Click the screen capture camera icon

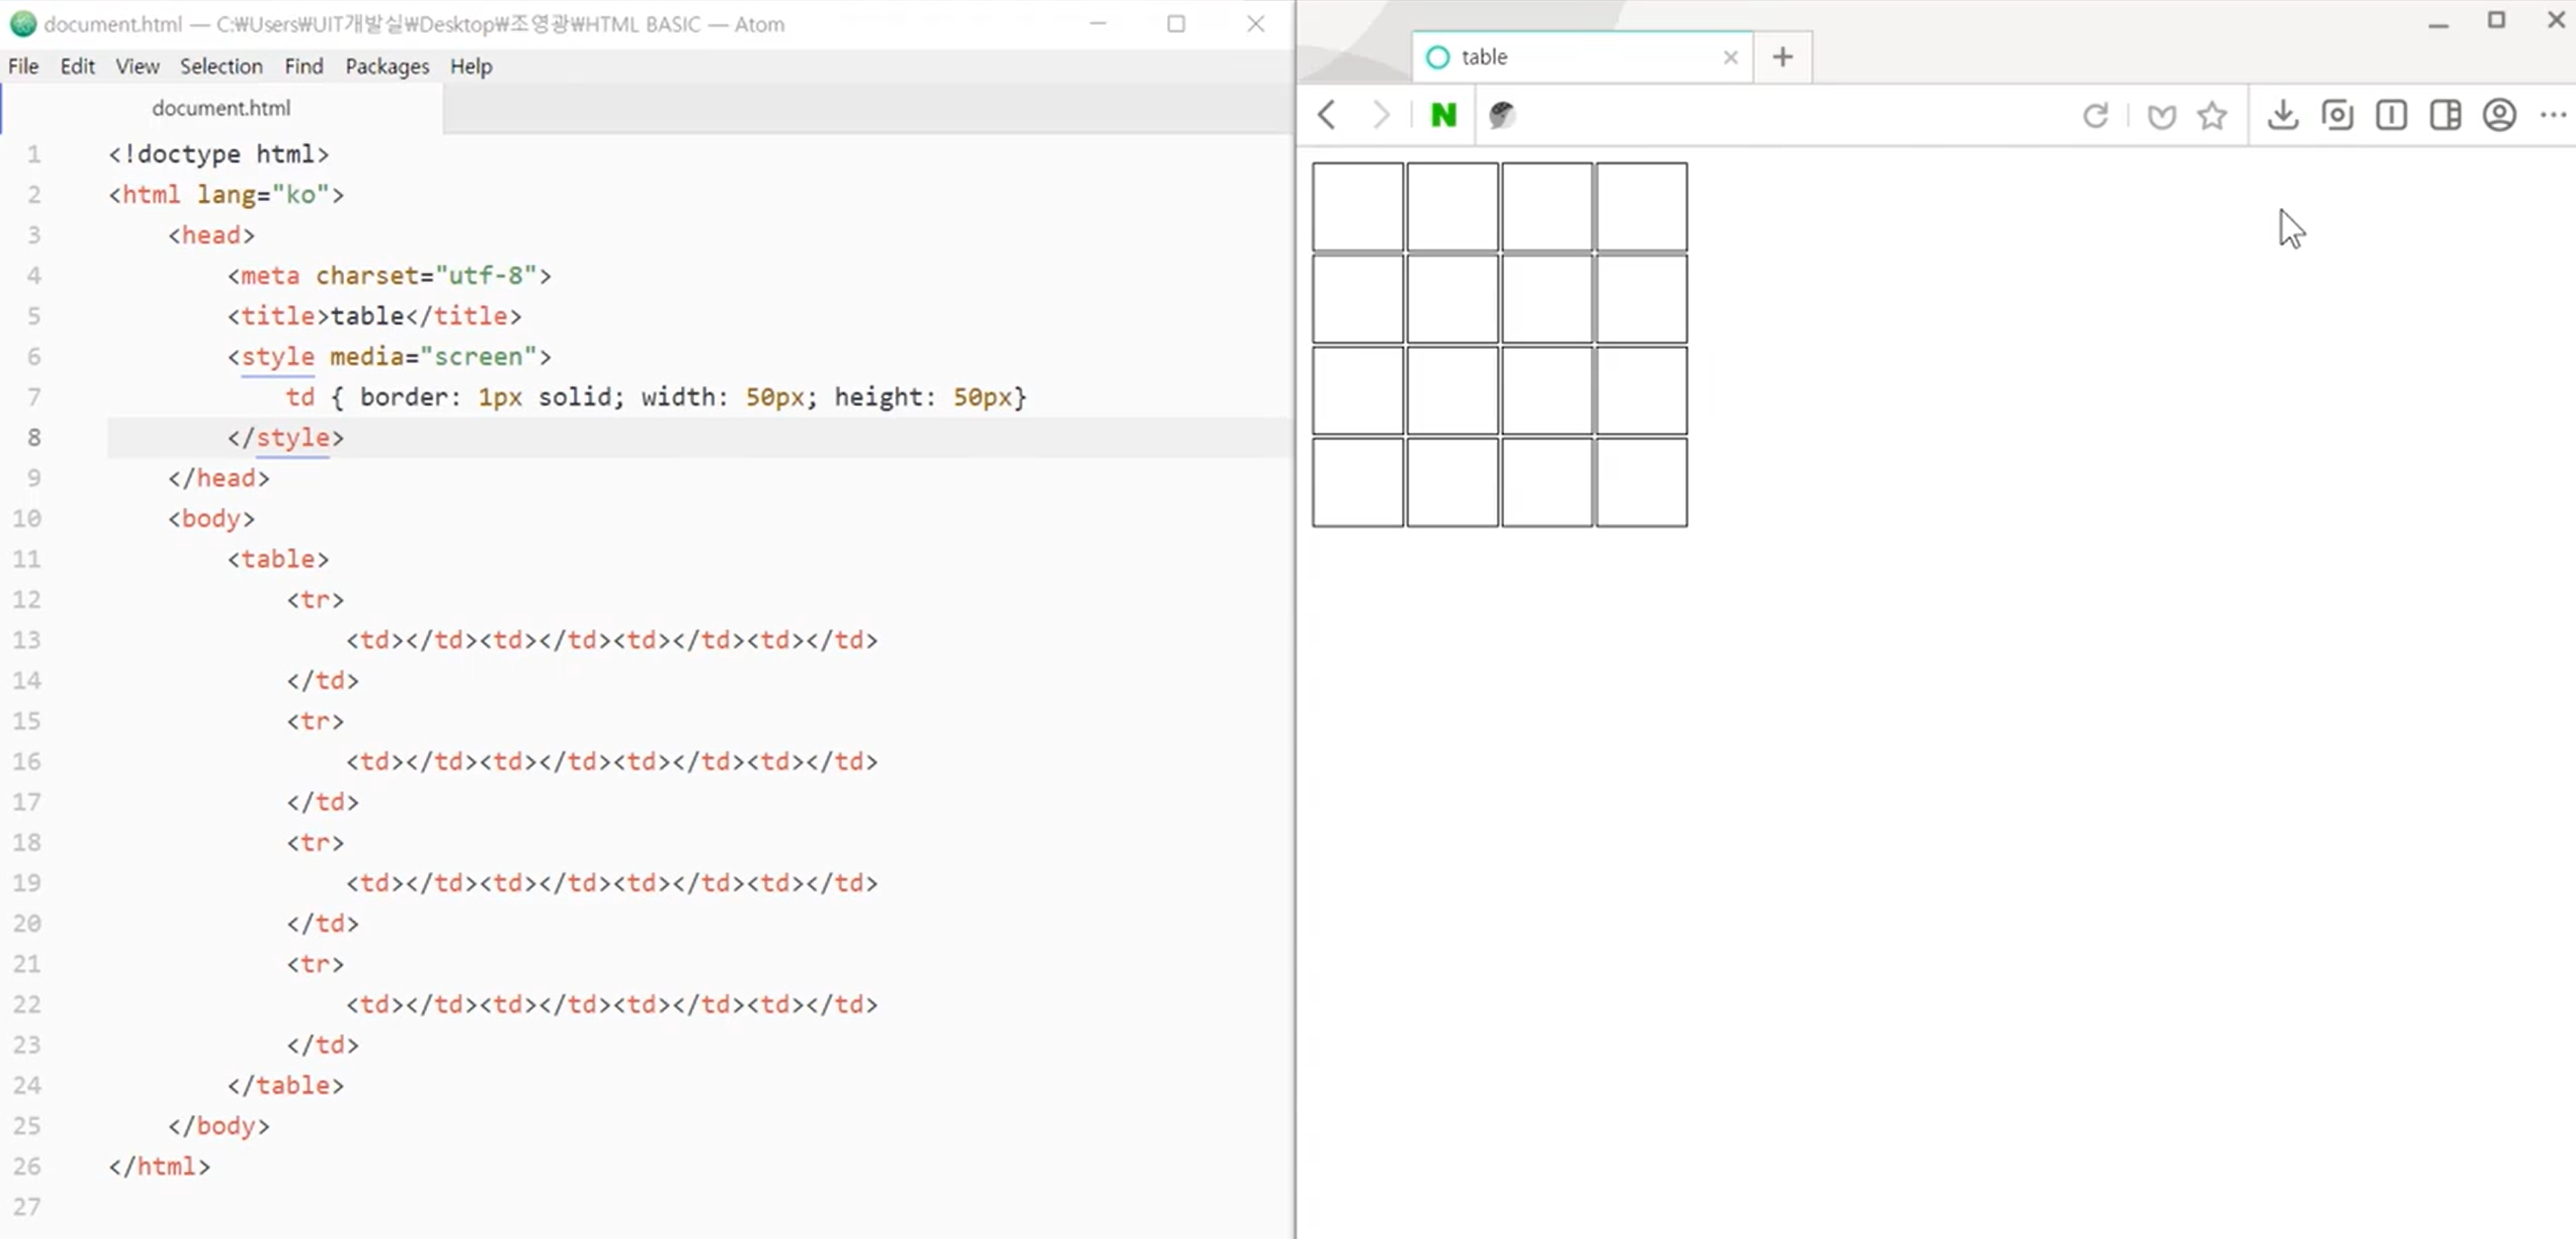pyautogui.click(x=2337, y=115)
